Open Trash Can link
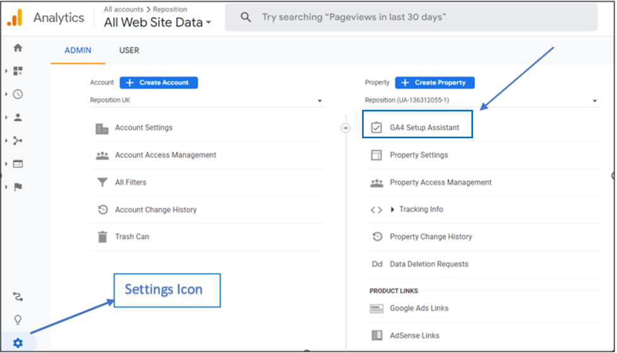 (132, 237)
